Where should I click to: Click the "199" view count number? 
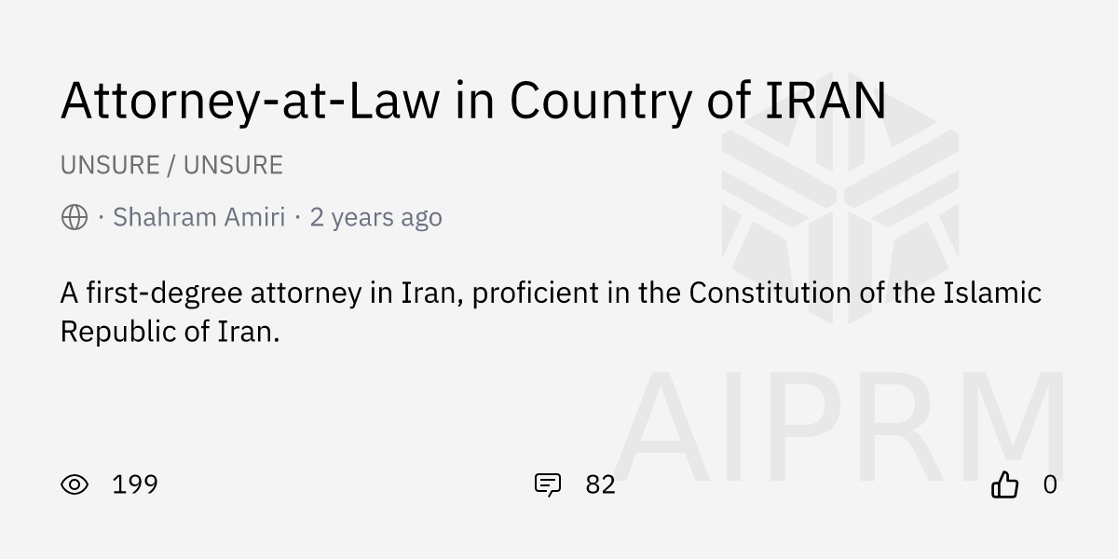click(134, 484)
